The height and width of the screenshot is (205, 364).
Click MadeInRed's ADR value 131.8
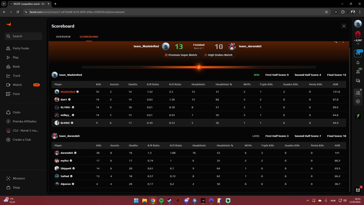click(336, 92)
